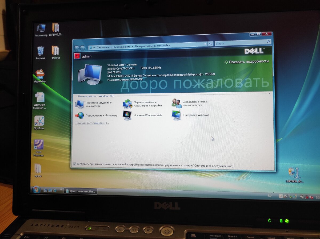Open the Windows Start orb
320x239 pixels.
point(36,189)
